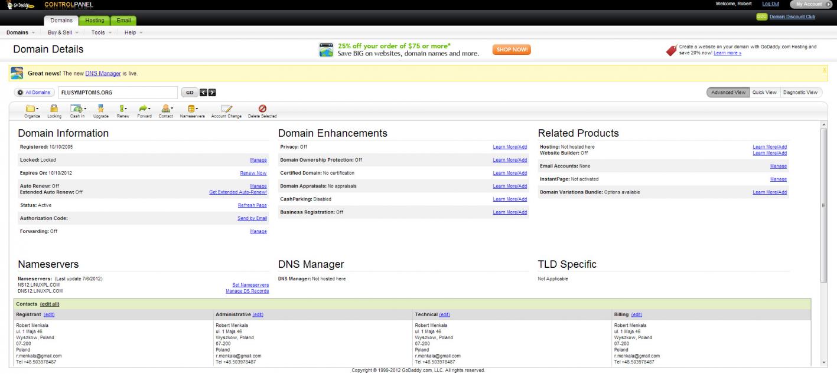Select Advanced View

point(728,93)
